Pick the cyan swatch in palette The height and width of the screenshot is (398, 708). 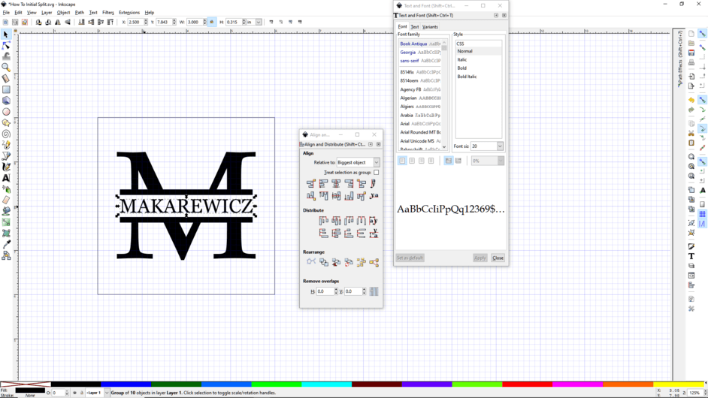coord(326,384)
